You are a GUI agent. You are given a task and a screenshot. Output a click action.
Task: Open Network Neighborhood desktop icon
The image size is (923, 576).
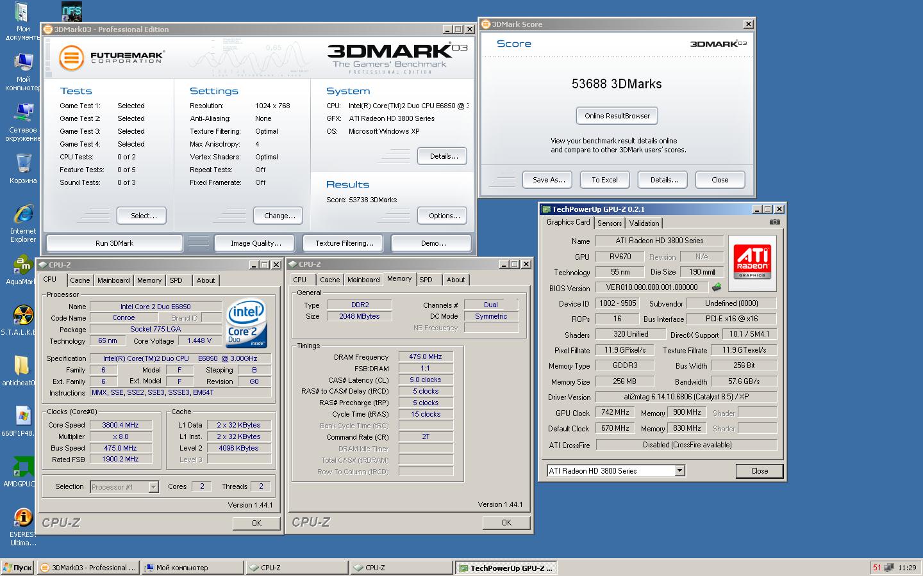click(x=23, y=122)
